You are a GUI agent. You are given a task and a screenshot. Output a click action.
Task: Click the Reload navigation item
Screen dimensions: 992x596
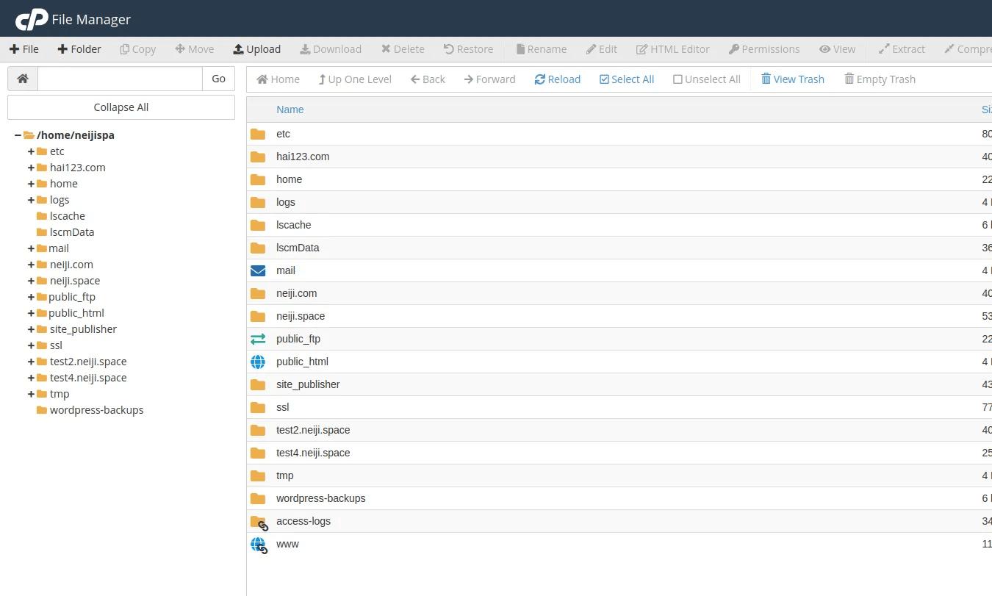557,79
